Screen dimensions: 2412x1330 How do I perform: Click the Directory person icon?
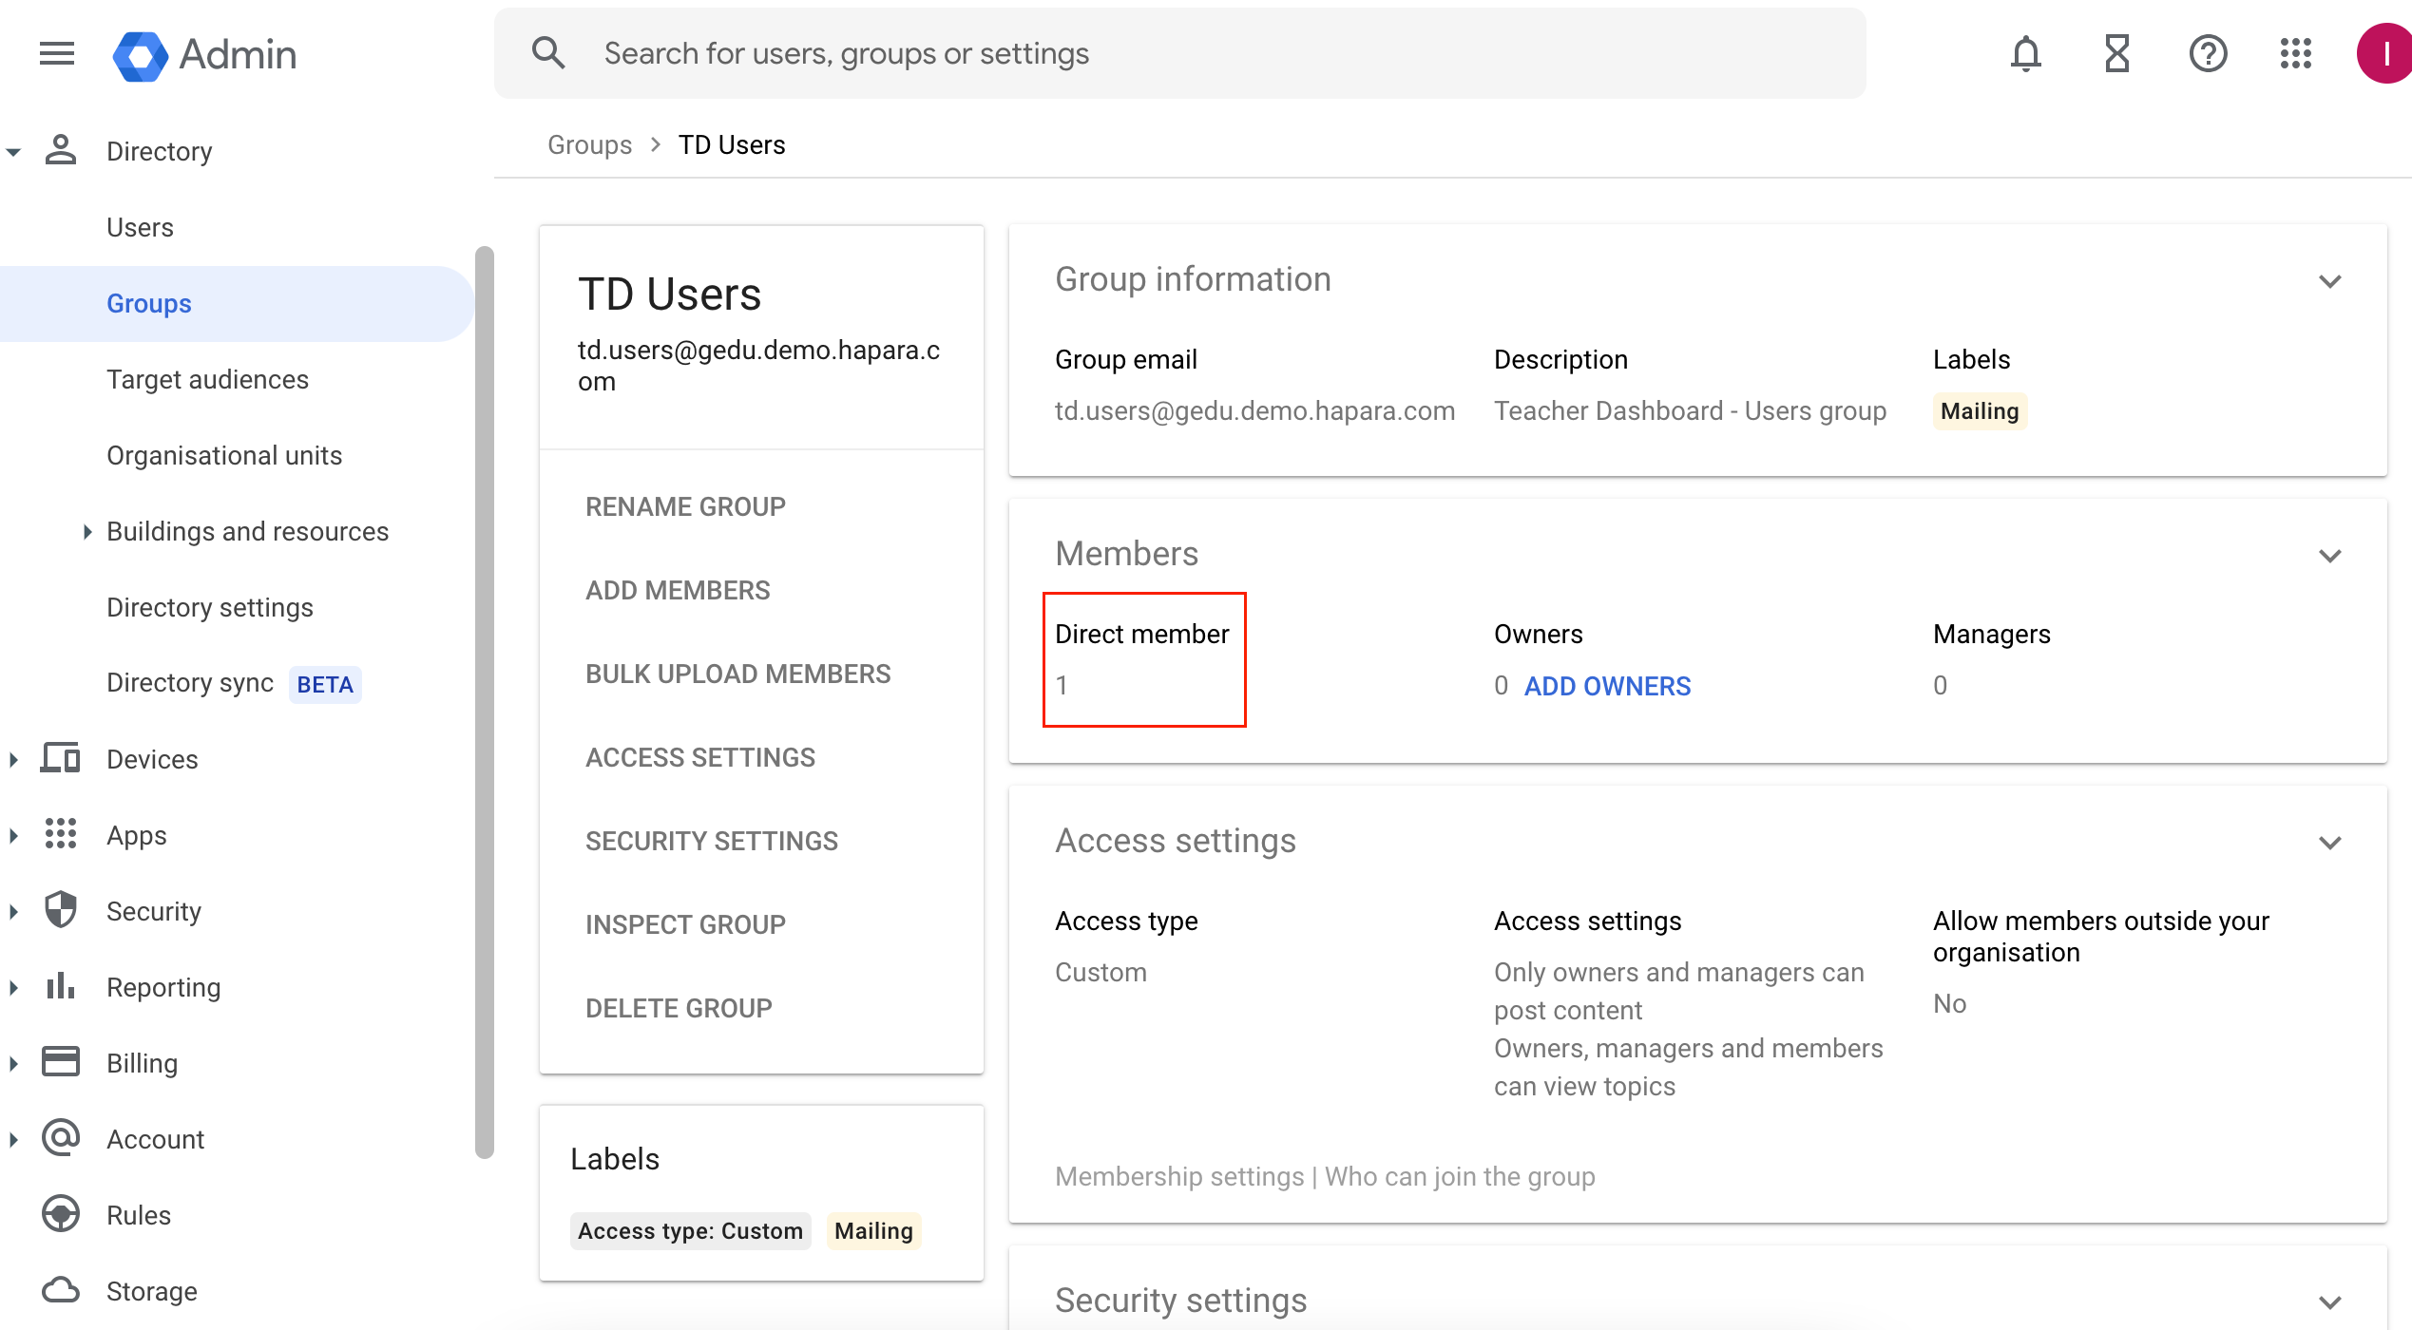(61, 150)
